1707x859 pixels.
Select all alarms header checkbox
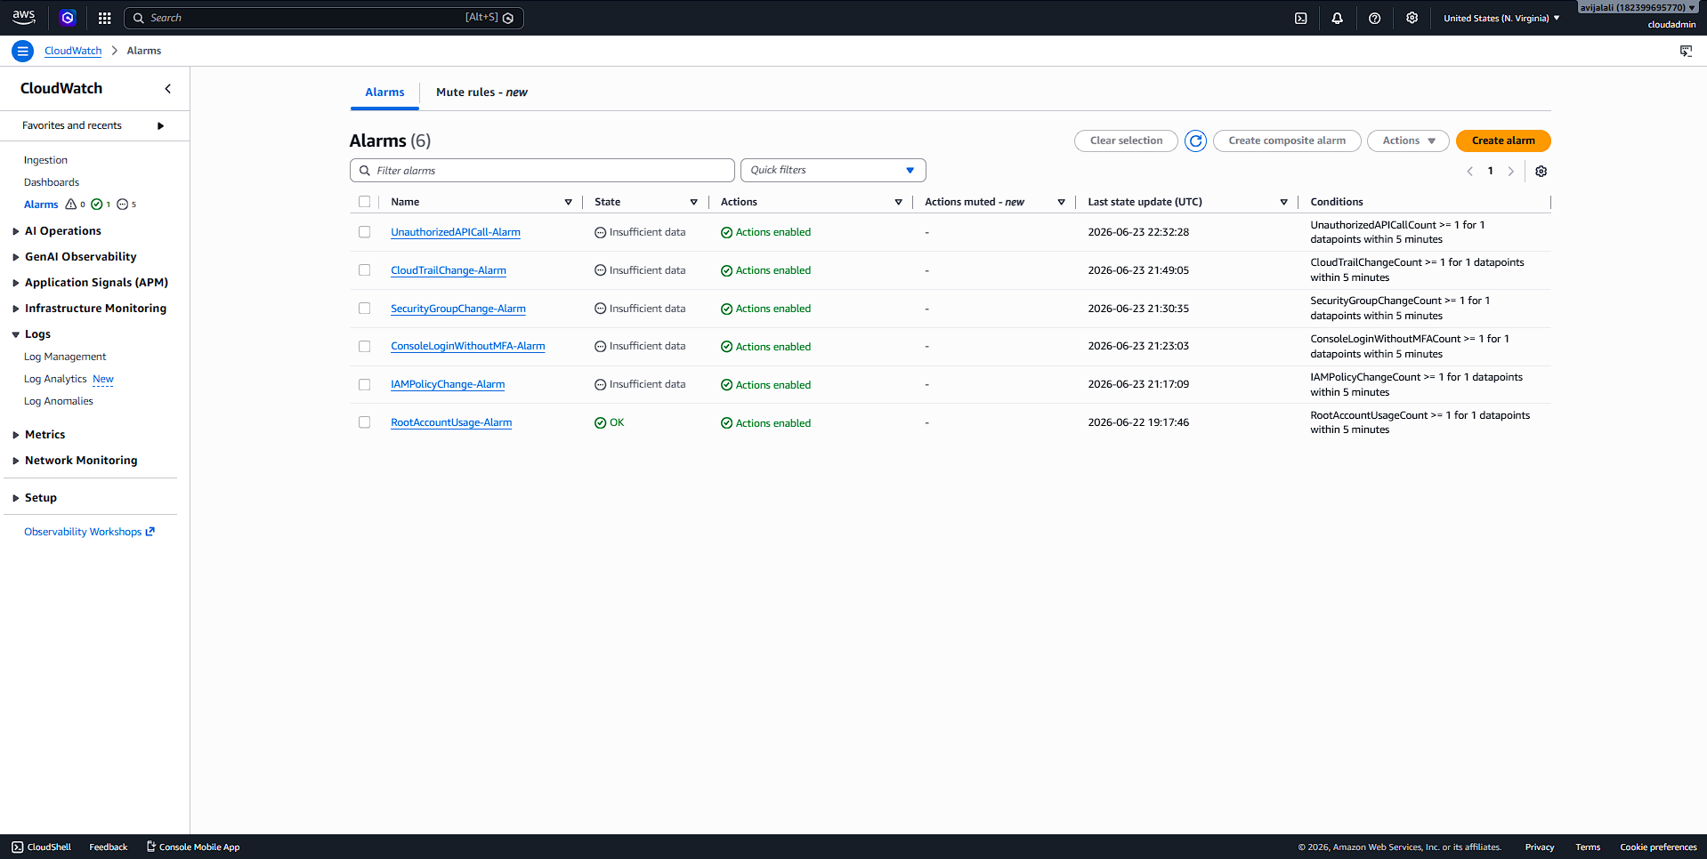click(x=364, y=202)
